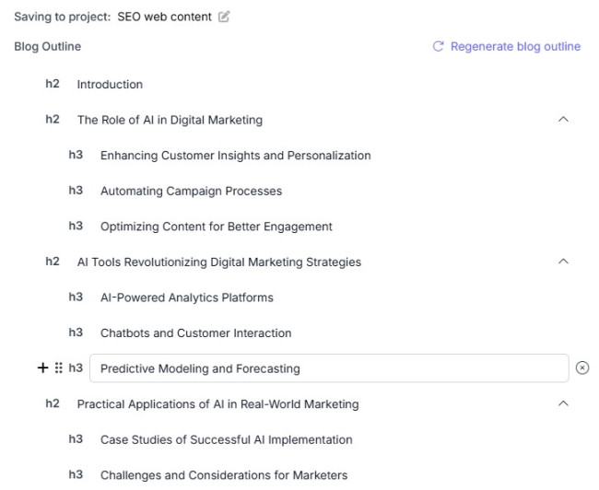The height and width of the screenshot is (490, 599).
Task: Collapse AI Tools Revolutionizing section
Action: pos(564,262)
